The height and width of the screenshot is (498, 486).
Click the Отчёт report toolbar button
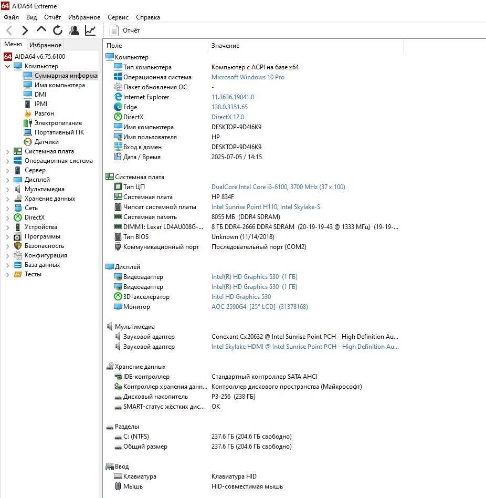tap(124, 30)
